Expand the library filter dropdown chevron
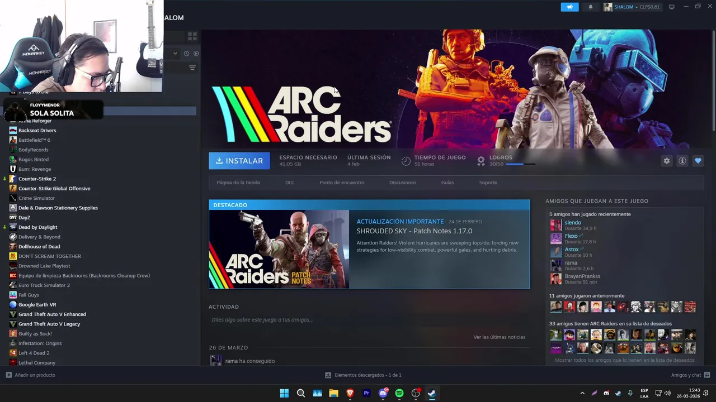This screenshot has width=716, height=402. click(175, 54)
